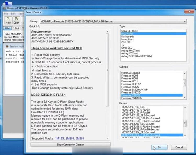Click the Requirements heading in Quick Info
Viewport: 196px width, 155px height.
(x=41, y=32)
